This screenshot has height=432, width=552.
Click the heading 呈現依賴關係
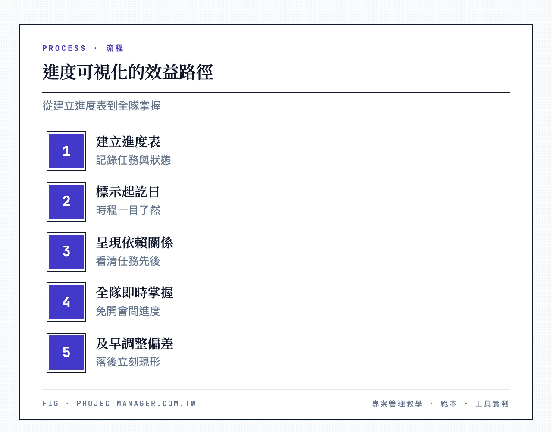click(135, 243)
